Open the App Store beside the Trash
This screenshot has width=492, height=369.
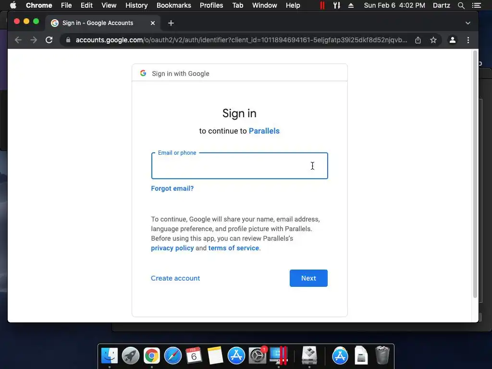[x=340, y=356]
